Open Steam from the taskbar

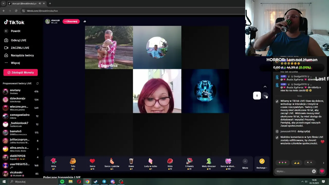click(96, 182)
